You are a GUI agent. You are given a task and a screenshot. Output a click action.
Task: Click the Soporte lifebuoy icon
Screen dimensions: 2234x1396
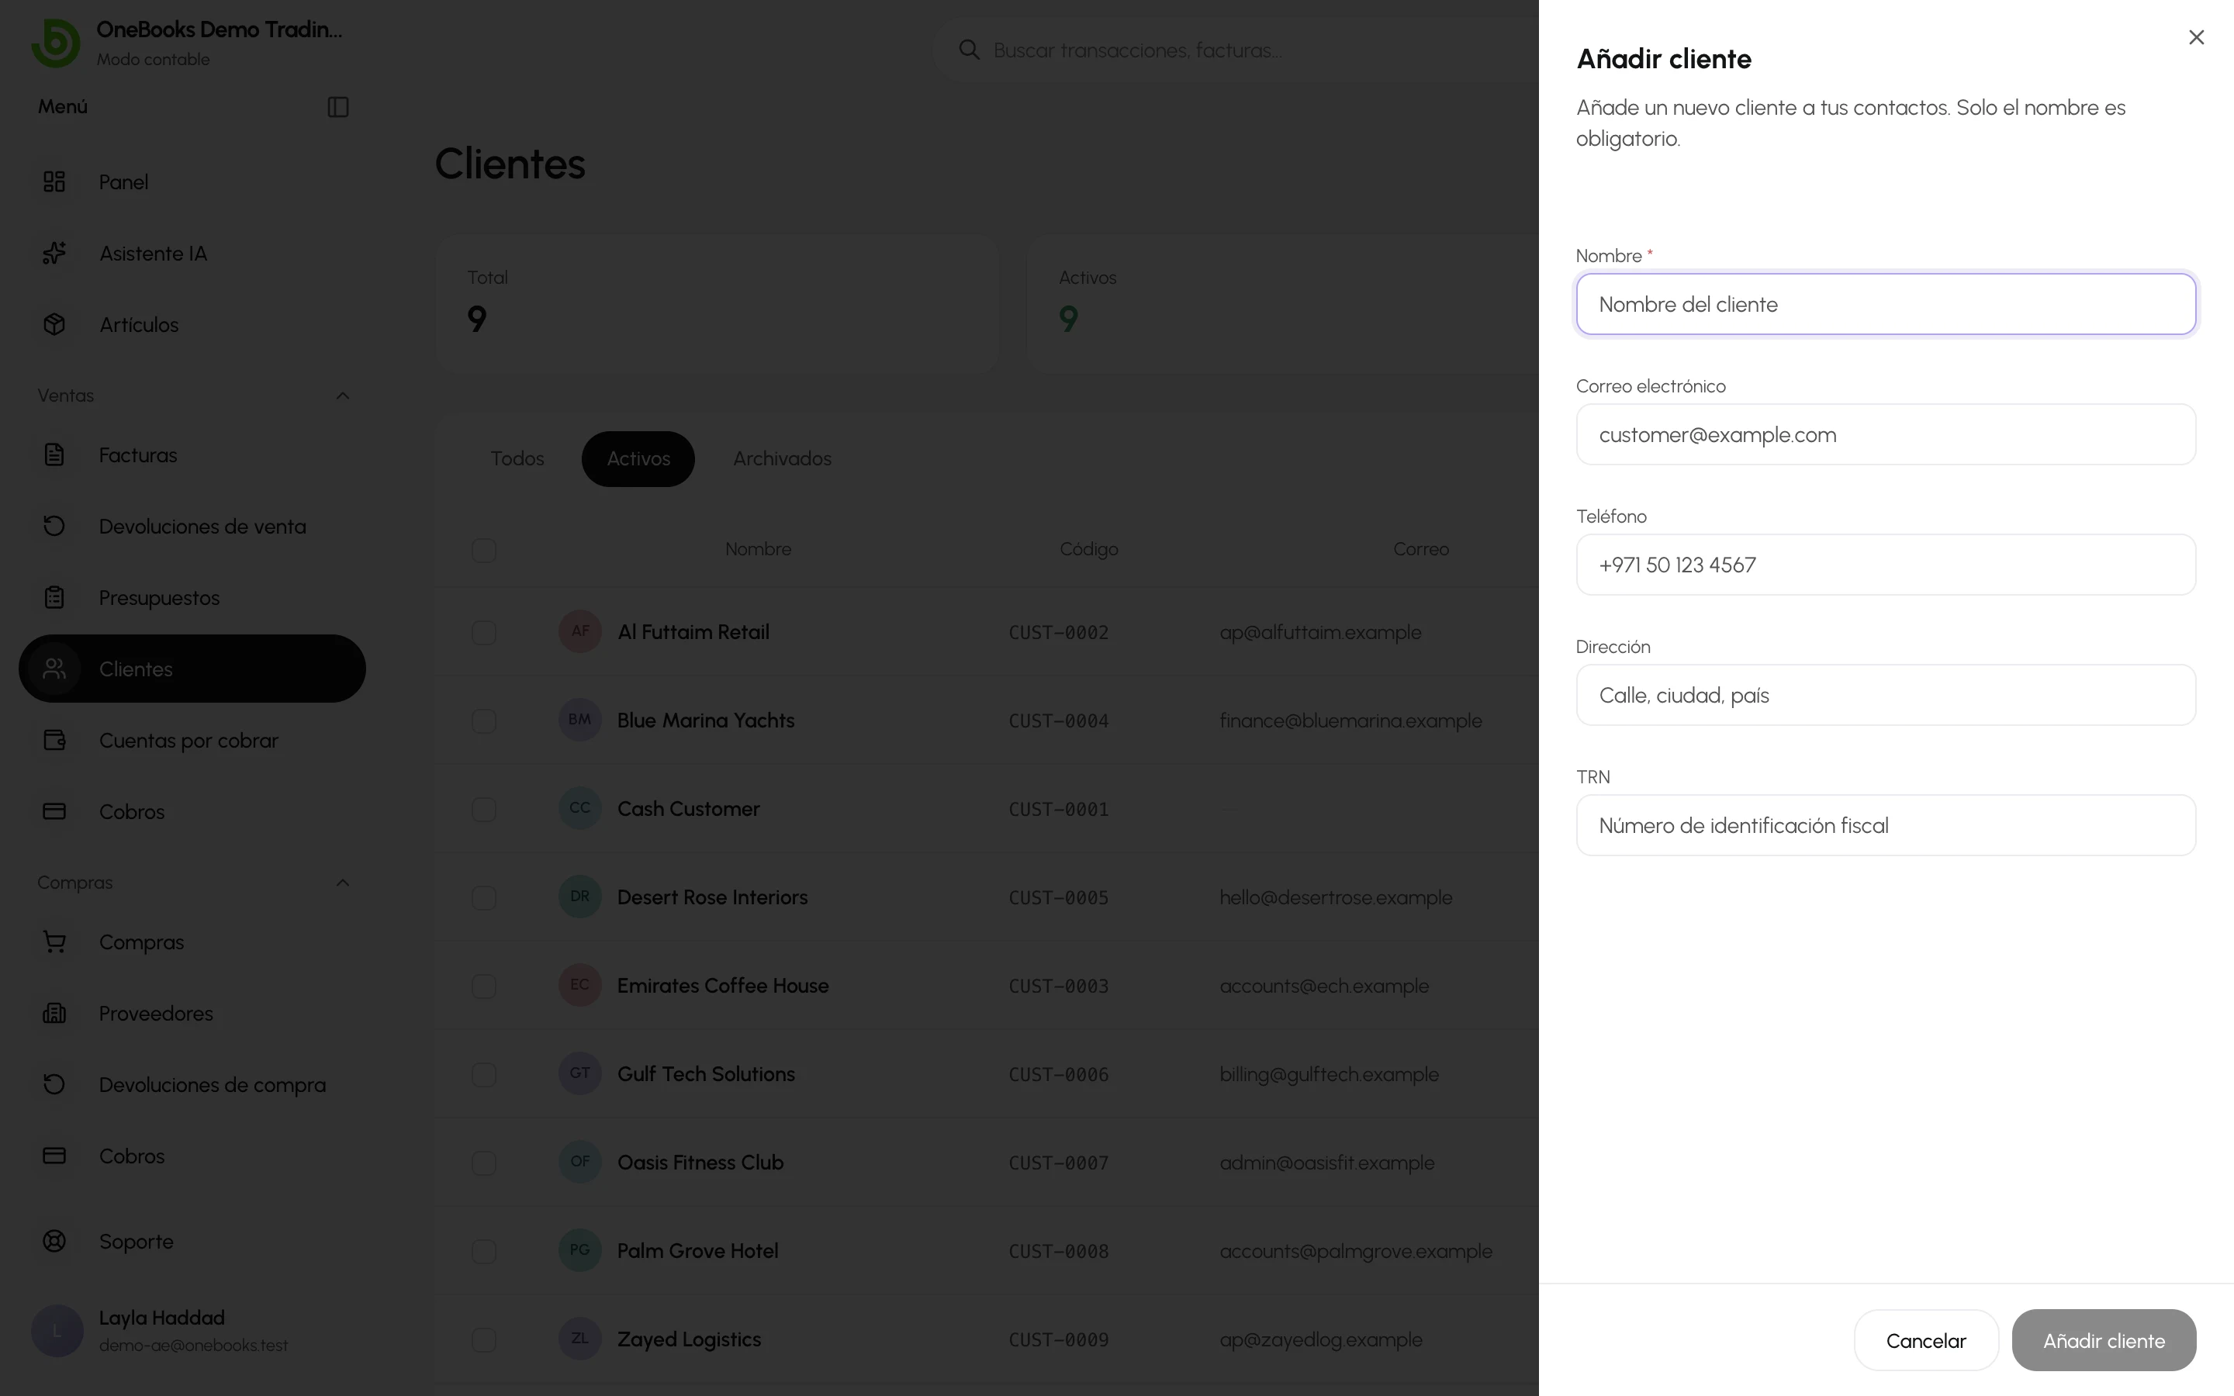[54, 1241]
